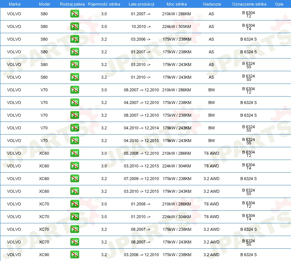Select B 6324 S cell in XC90 row
The image size is (291, 261).
[249, 255]
